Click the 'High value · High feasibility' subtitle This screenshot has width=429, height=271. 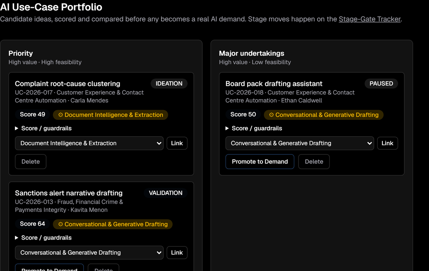point(45,62)
